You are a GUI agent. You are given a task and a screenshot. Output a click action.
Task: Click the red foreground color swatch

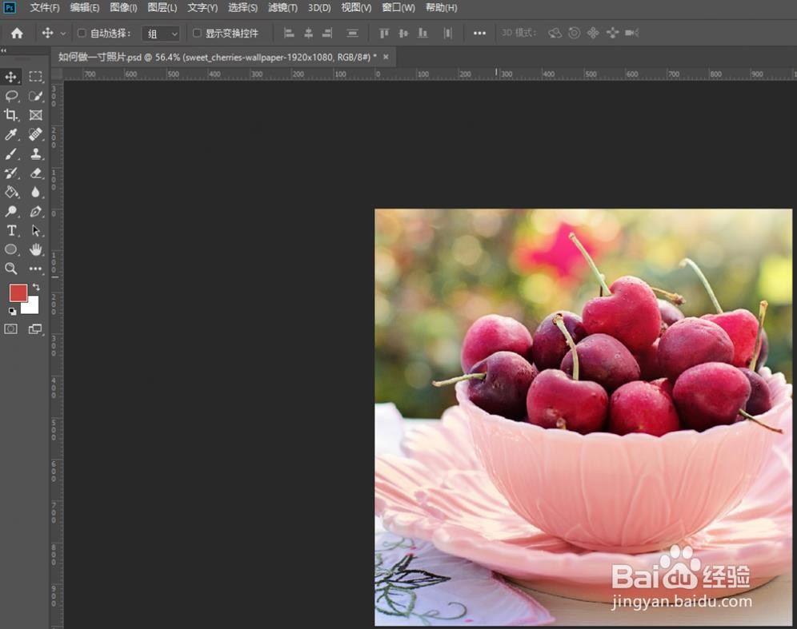18,293
